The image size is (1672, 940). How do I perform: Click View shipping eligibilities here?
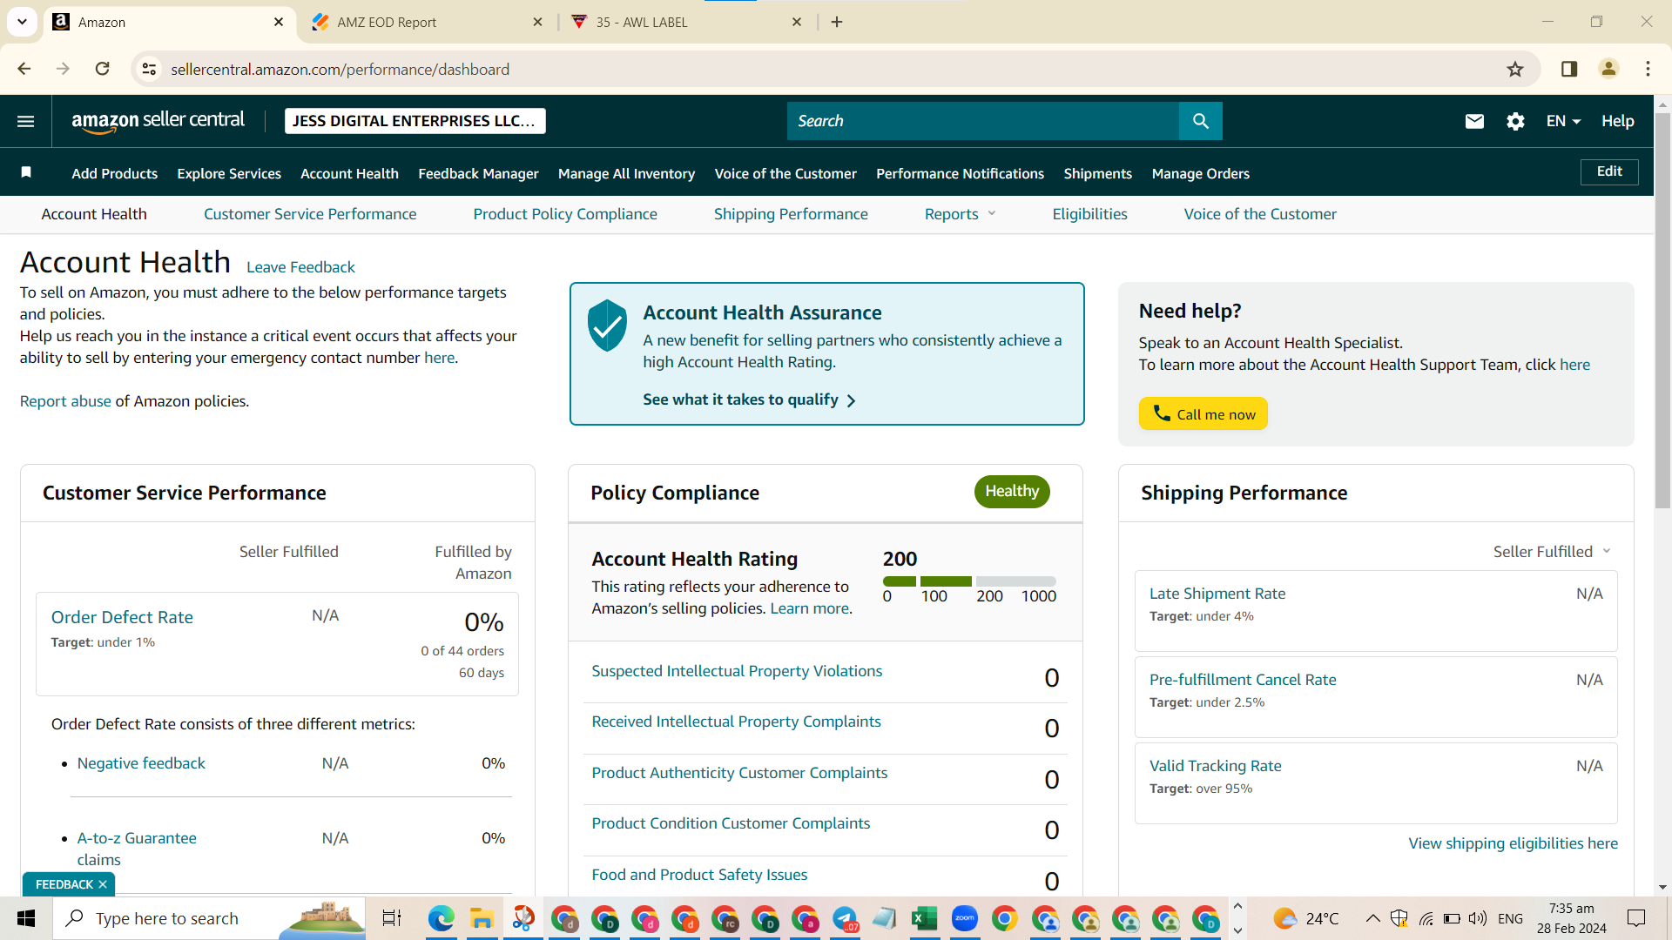pos(1514,843)
